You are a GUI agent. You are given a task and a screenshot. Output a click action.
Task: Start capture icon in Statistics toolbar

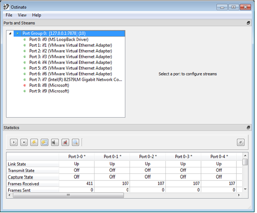tap(55, 142)
